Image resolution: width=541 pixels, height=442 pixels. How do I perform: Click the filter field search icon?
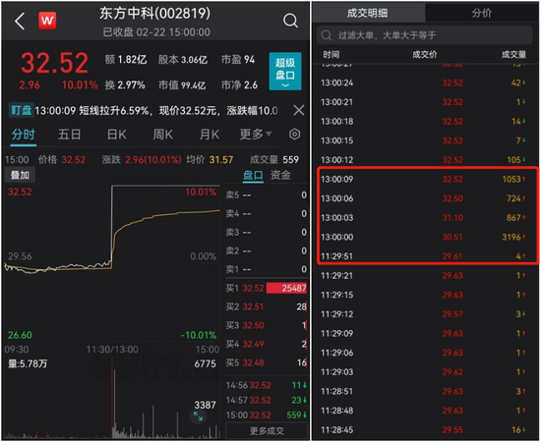pyautogui.click(x=326, y=35)
